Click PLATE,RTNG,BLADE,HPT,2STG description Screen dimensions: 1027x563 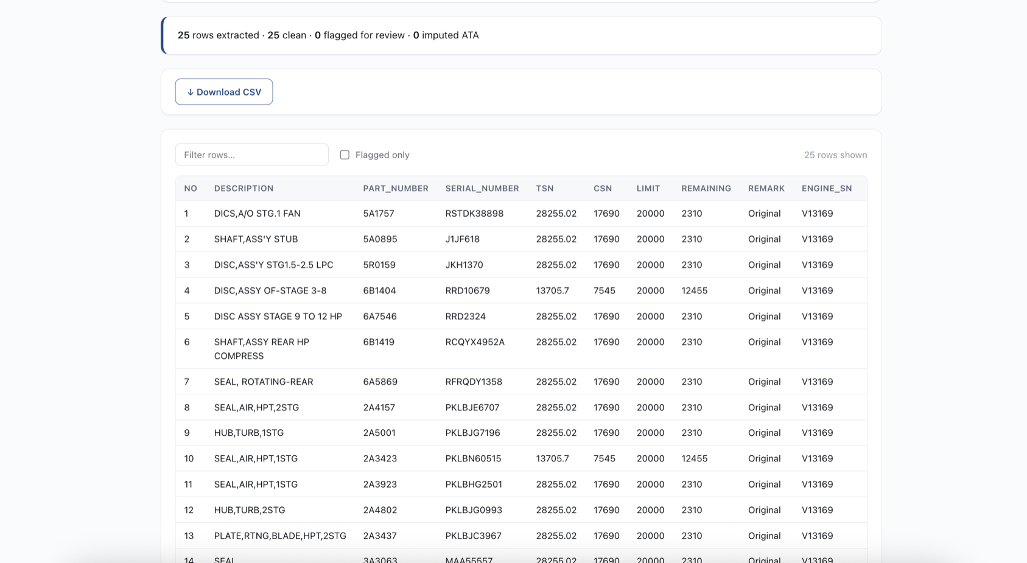point(280,536)
